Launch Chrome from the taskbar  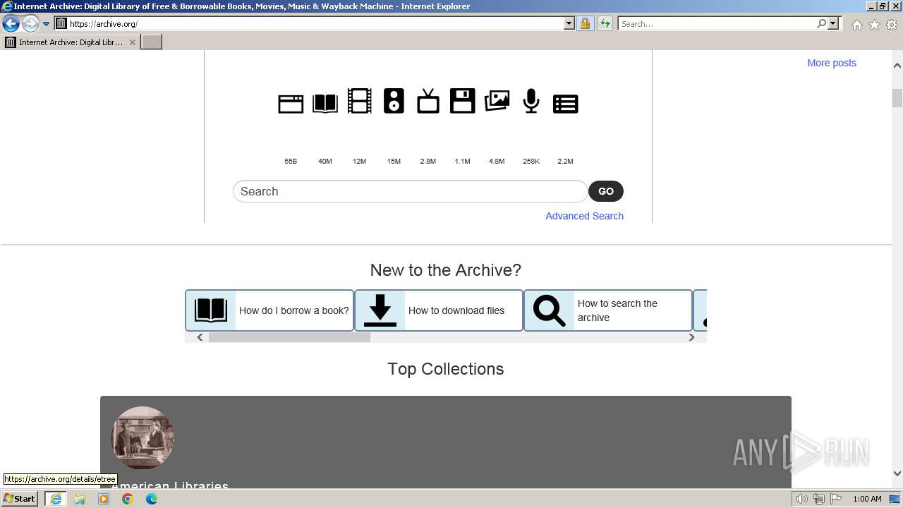pos(128,499)
